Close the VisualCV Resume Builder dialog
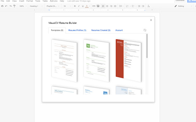The height and width of the screenshot is (122, 196). pos(151,20)
